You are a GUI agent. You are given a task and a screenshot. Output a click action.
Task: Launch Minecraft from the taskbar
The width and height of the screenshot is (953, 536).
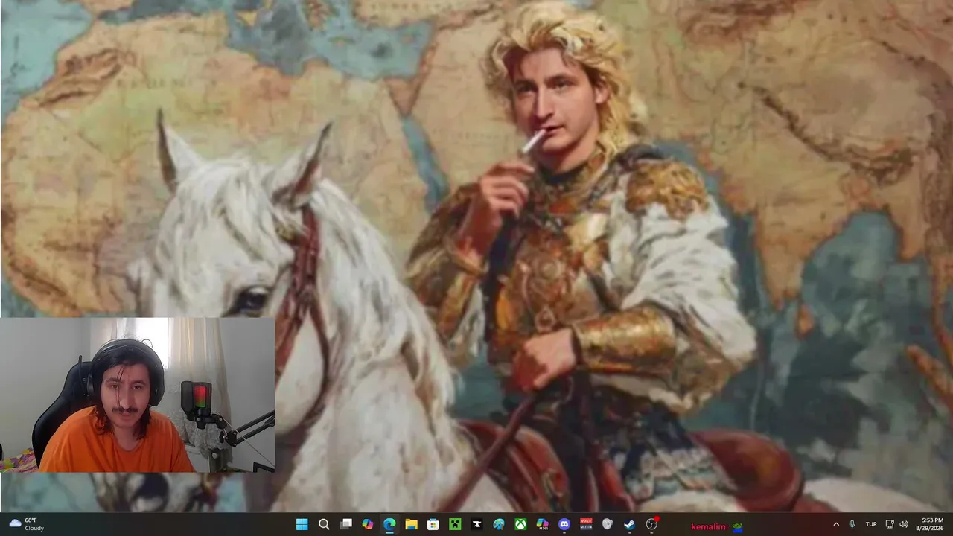(x=455, y=524)
